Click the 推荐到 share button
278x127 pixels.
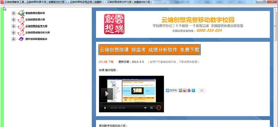[x=171, y=90]
